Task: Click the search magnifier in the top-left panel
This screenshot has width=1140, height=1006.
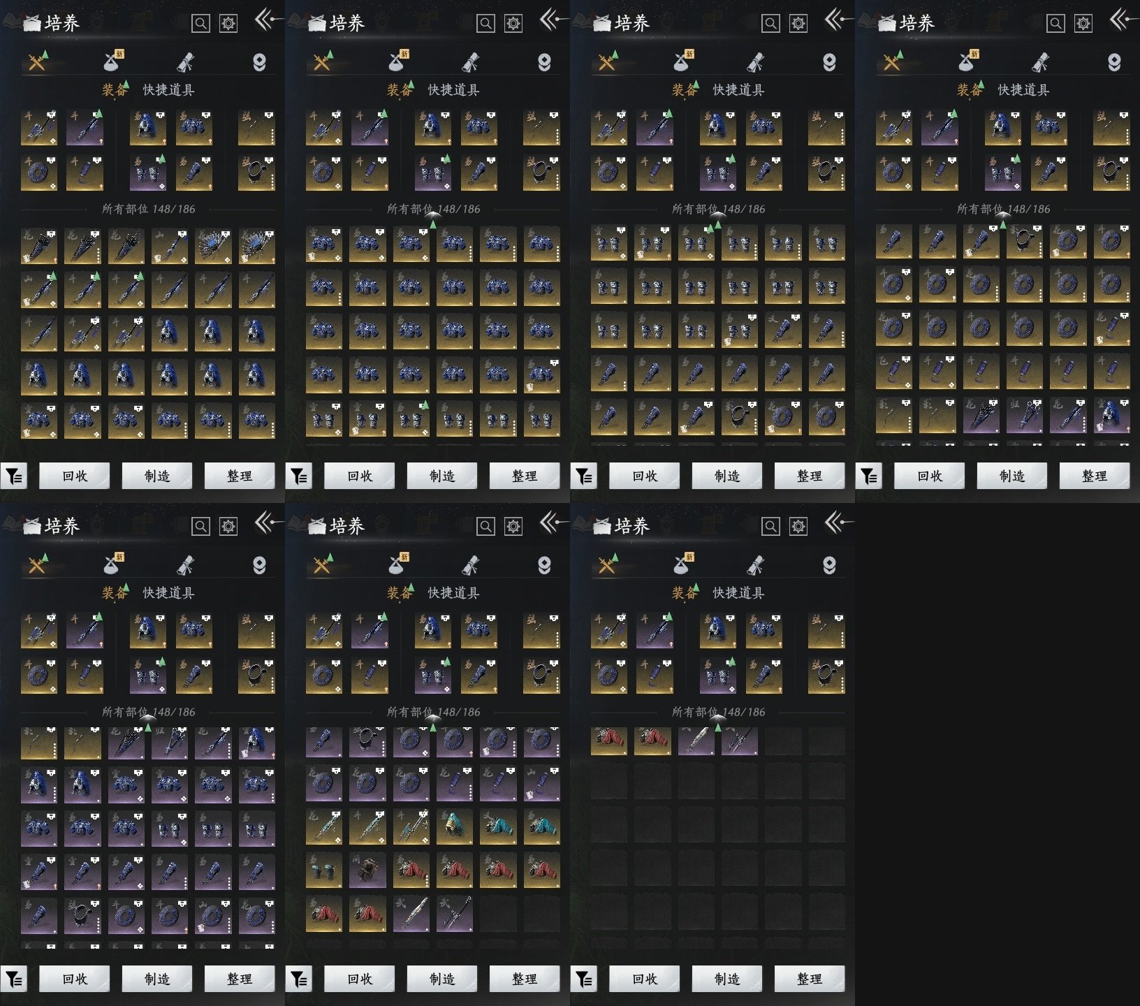Action: click(x=200, y=24)
